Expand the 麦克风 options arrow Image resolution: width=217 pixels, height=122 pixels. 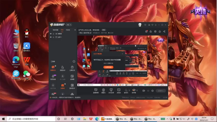pos(129,90)
